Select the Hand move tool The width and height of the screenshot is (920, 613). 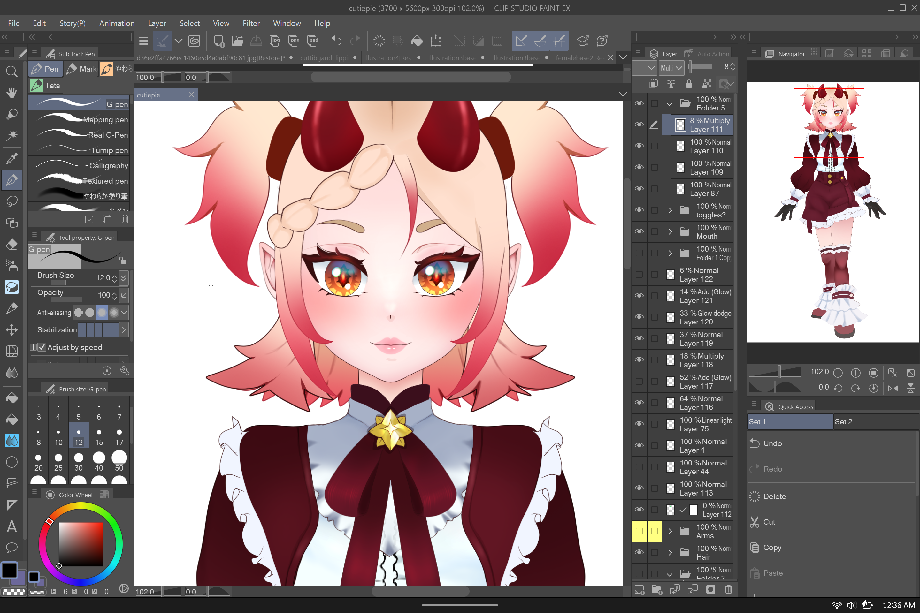(x=12, y=93)
